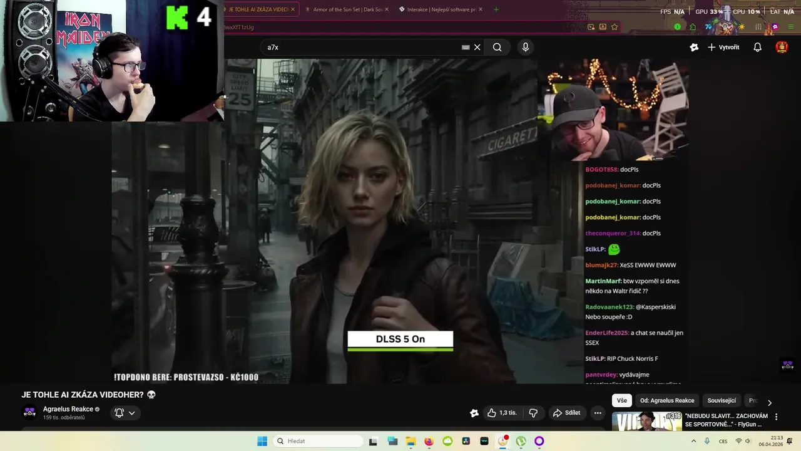This screenshot has width=801, height=451.
Task: Open NEBUDU SLAVIT video title link
Action: click(727, 420)
